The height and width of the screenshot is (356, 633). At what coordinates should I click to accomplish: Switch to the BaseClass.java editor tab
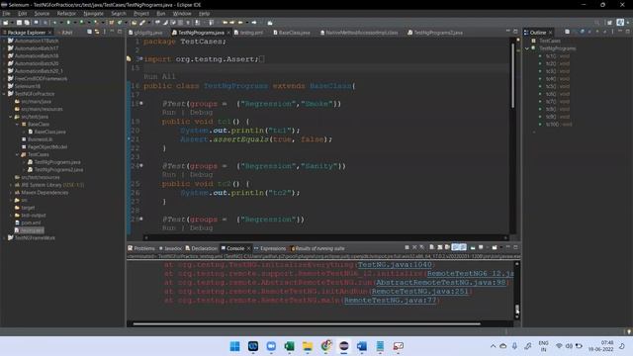click(x=292, y=33)
